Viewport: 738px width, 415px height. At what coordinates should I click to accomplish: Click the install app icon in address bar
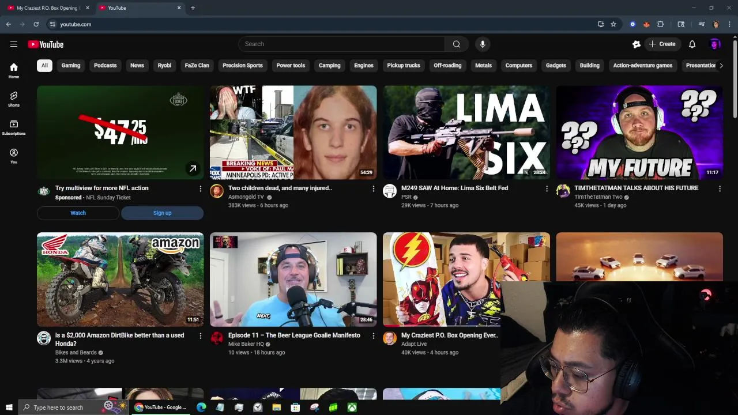tap(601, 24)
